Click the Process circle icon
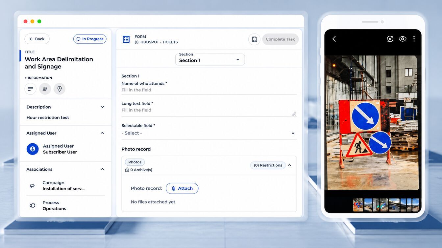The height and width of the screenshot is (248, 442). [x=33, y=206]
